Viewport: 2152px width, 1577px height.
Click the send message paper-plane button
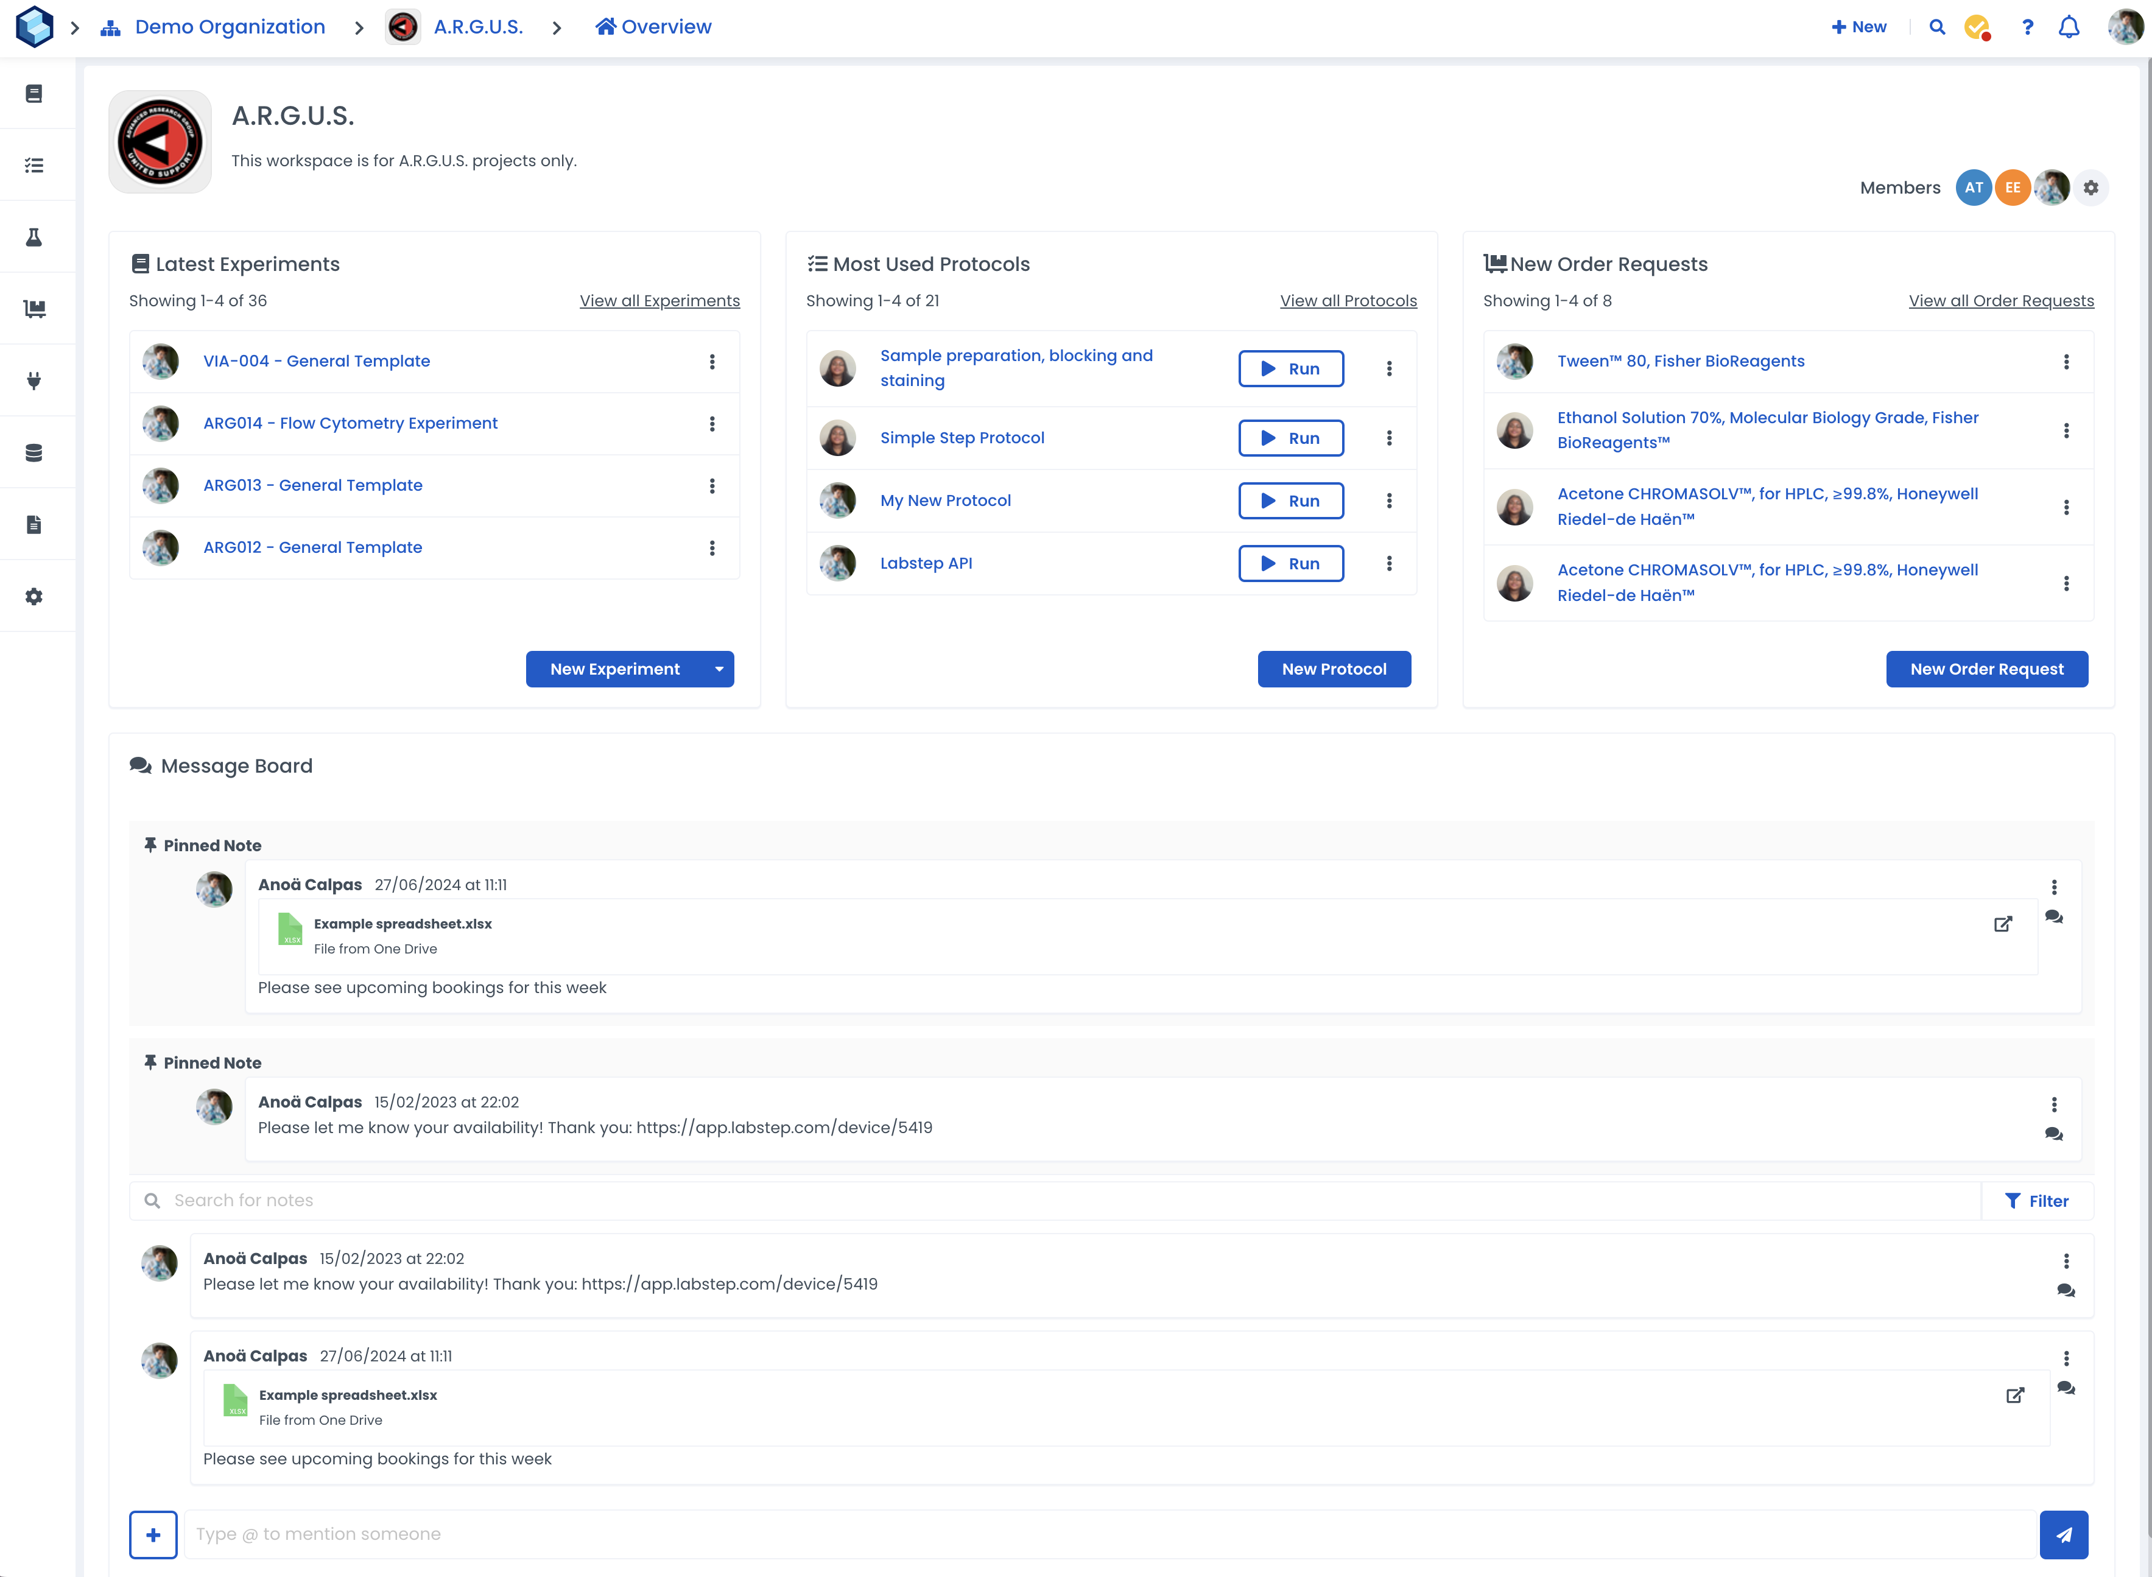coord(2063,1535)
